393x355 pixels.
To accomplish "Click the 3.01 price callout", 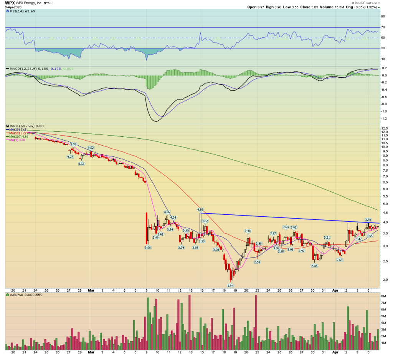I will pyautogui.click(x=291, y=250).
